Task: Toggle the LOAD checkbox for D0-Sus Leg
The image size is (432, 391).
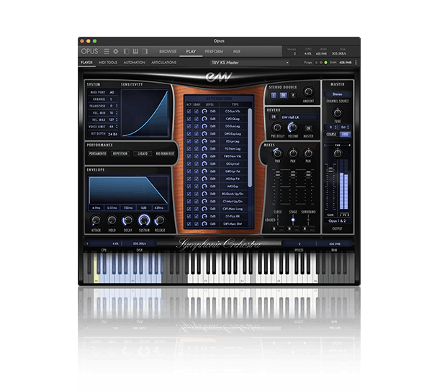Action: click(x=195, y=126)
